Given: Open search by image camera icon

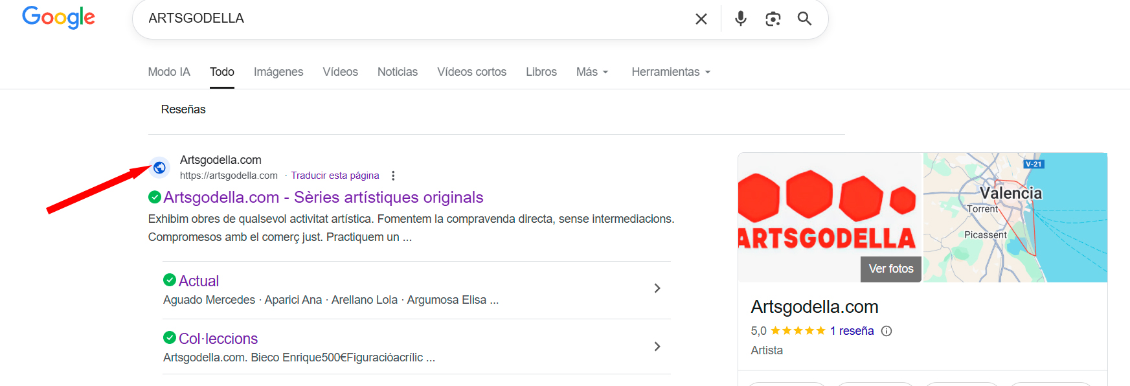Looking at the screenshot, I should tap(773, 19).
